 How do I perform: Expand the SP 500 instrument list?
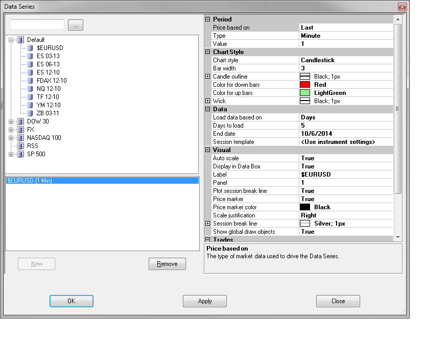pyautogui.click(x=11, y=154)
